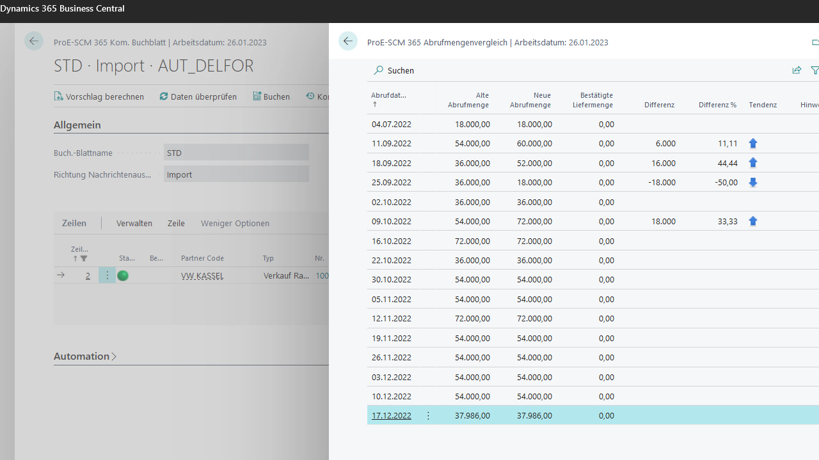Image resolution: width=819 pixels, height=460 pixels.
Task: Click new quantity 60.000,00 cell
Action: (x=534, y=144)
